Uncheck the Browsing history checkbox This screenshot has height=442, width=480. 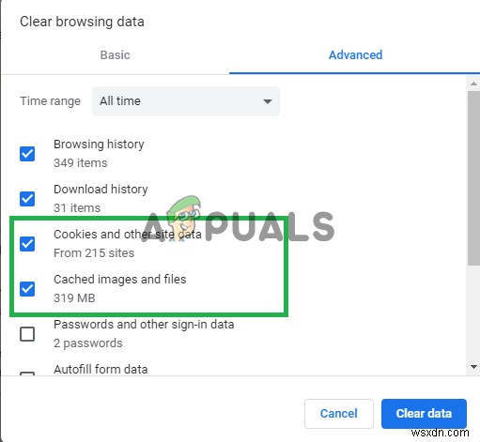[x=27, y=154]
